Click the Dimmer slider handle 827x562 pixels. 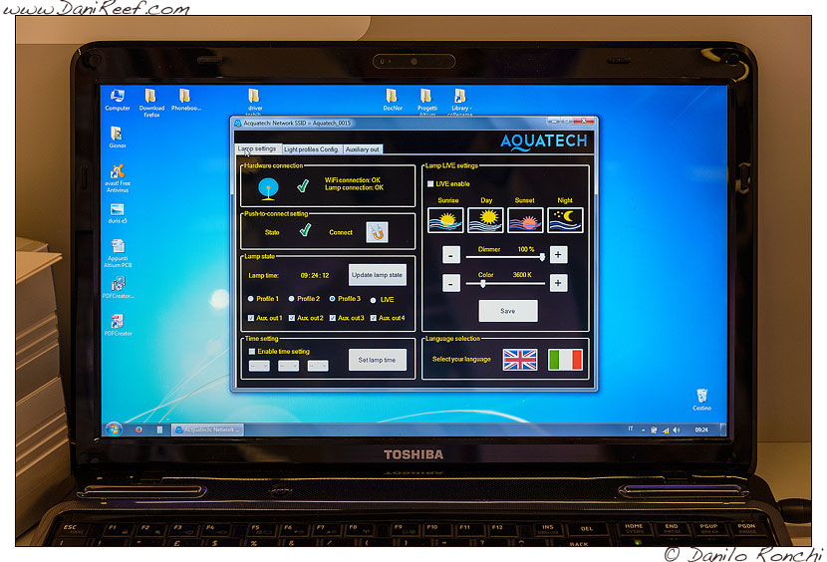pyautogui.click(x=542, y=257)
